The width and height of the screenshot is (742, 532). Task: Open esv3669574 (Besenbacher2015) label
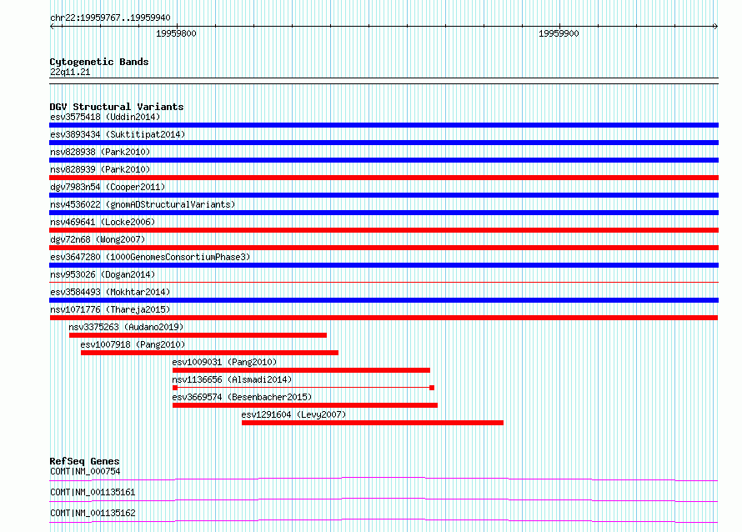[x=242, y=397]
